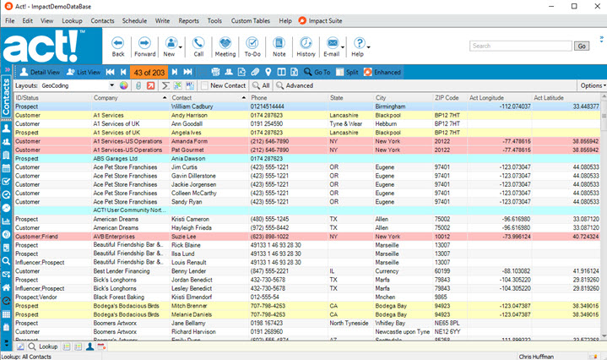Select the Suzie Lee contact cell
This screenshot has width=607, height=360.
(209, 237)
